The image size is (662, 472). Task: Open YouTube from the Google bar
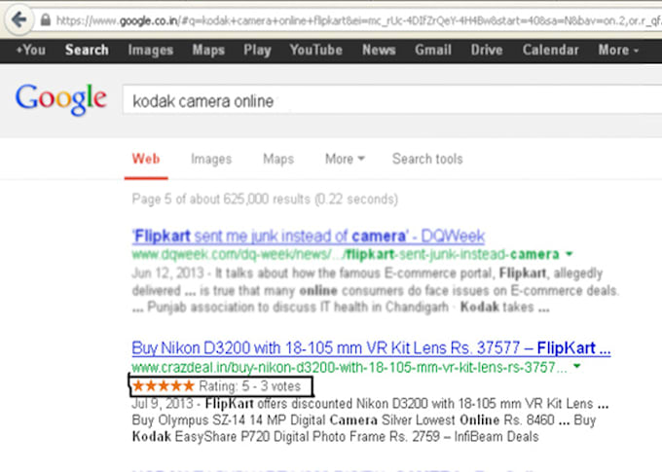(315, 50)
